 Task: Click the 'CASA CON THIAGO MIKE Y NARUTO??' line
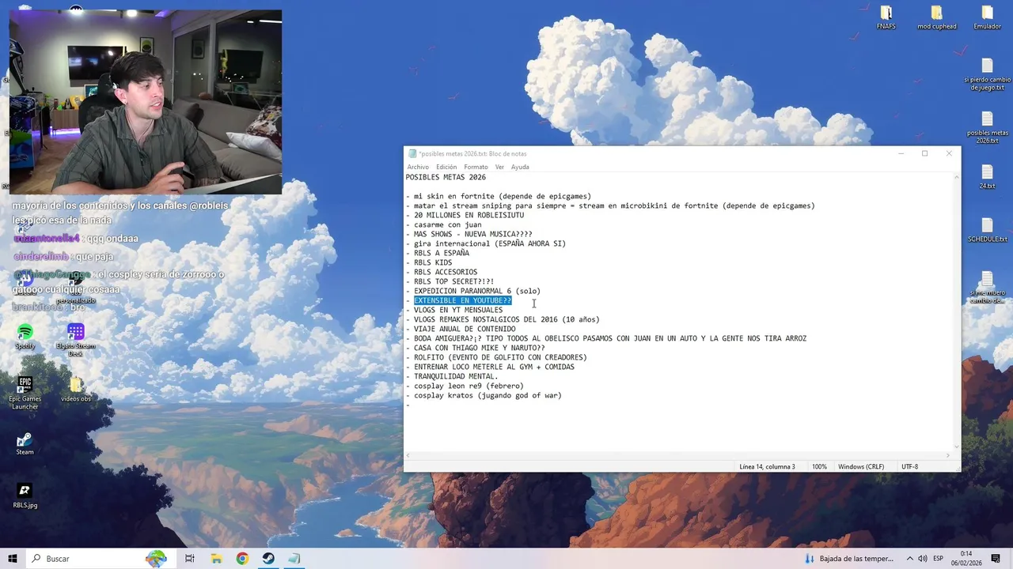click(476, 348)
